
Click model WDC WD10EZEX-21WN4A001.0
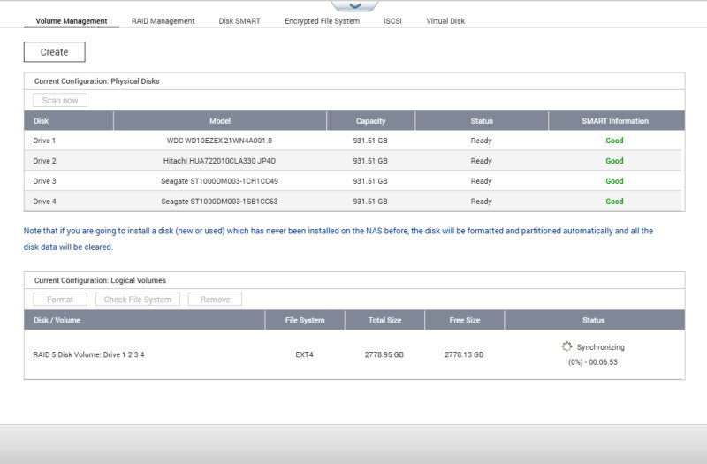(219, 141)
